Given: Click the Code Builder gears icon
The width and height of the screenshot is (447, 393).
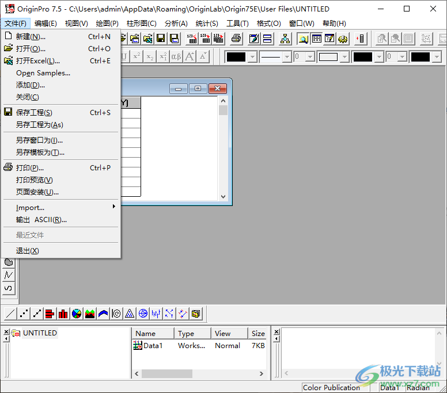Looking at the screenshot, I should click(343, 39).
